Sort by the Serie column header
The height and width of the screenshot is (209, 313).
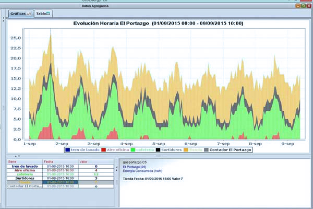pos(25,161)
